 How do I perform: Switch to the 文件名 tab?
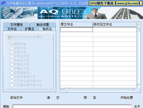12,29
